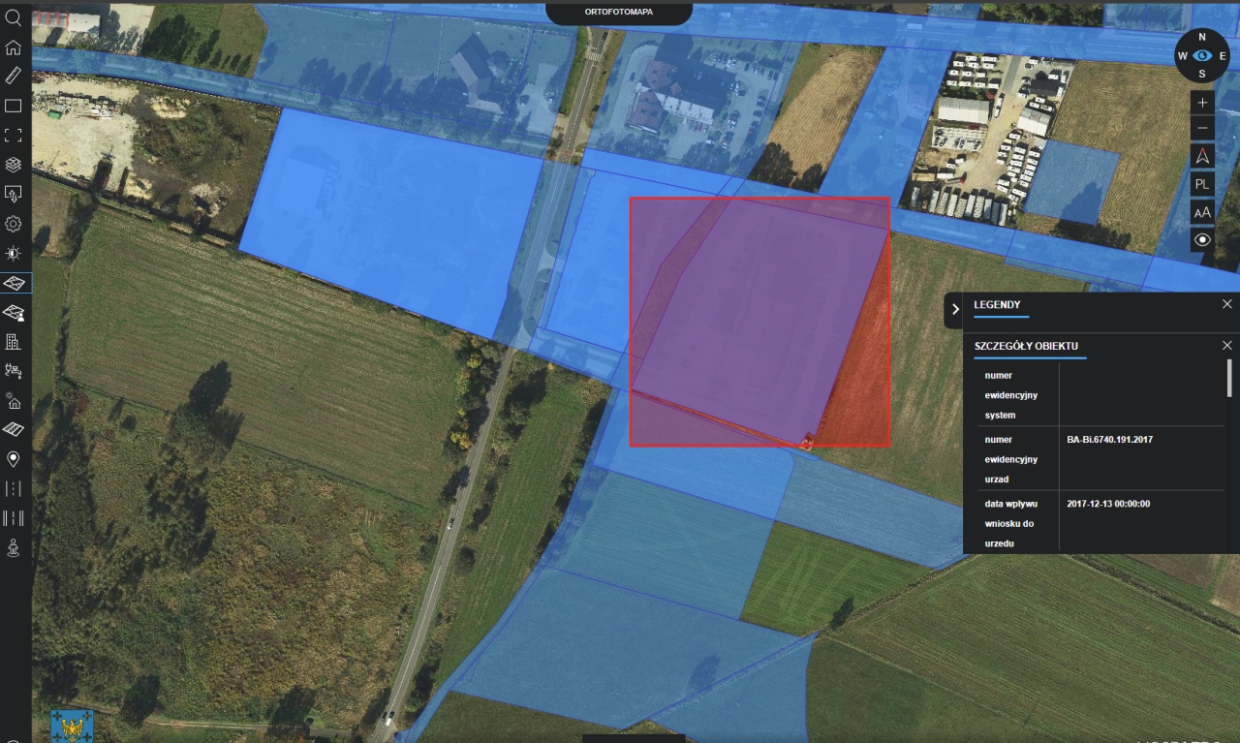This screenshot has height=743, width=1240.
Task: Open the PL language selector
Action: tap(1202, 184)
